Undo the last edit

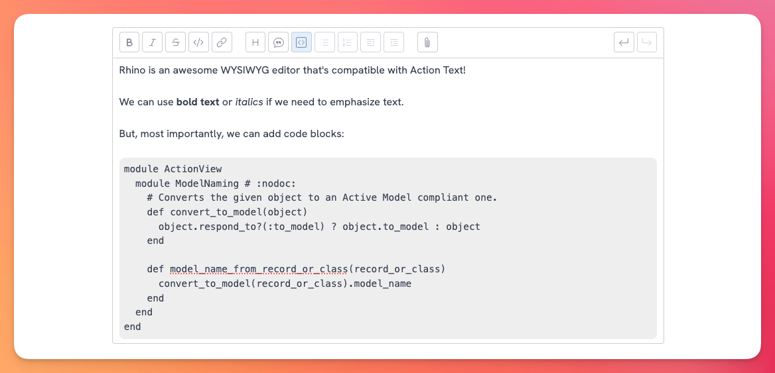point(624,42)
